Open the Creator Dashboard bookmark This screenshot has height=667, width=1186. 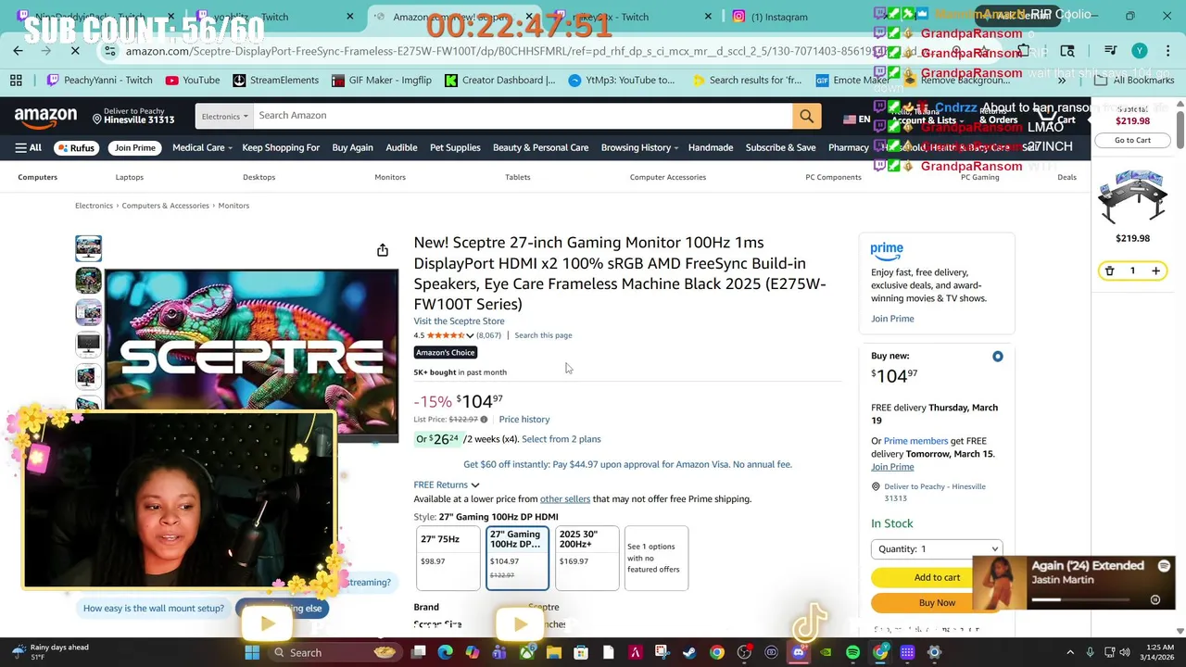(x=499, y=80)
